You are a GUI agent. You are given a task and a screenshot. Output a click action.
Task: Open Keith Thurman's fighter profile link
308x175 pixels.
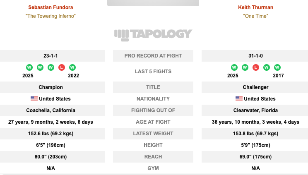click(255, 7)
